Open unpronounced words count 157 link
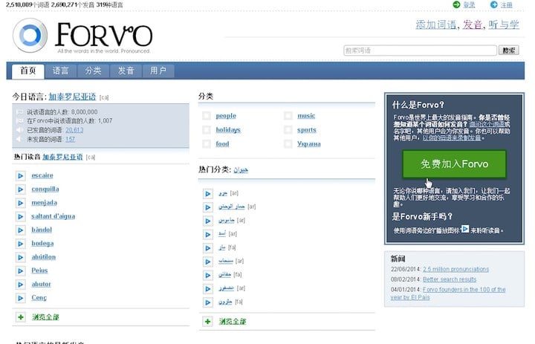 [x=71, y=139]
